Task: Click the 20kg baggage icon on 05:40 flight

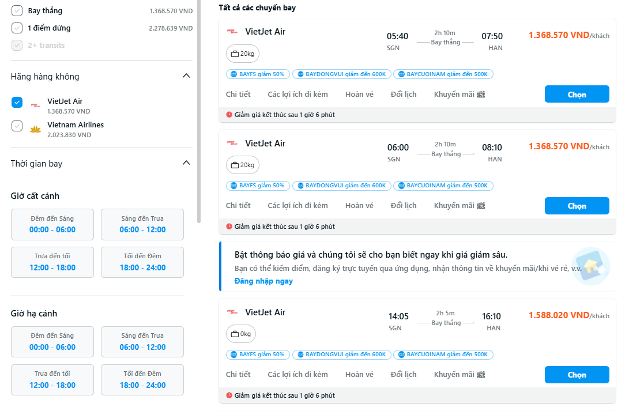Action: (235, 53)
